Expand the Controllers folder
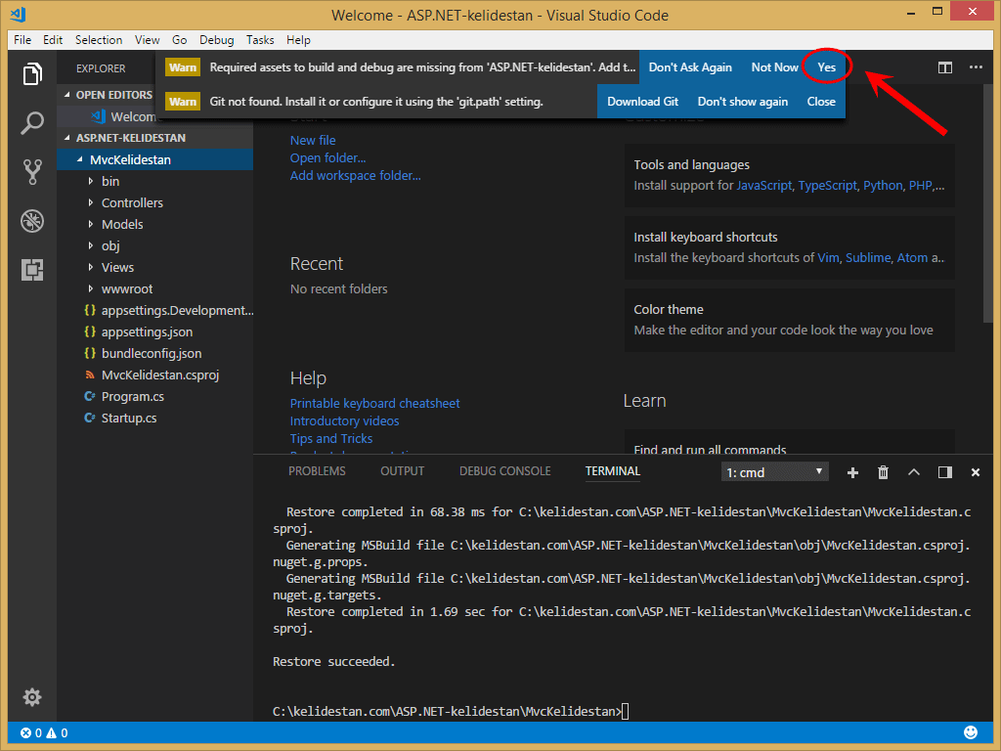The image size is (1001, 751). [x=132, y=203]
